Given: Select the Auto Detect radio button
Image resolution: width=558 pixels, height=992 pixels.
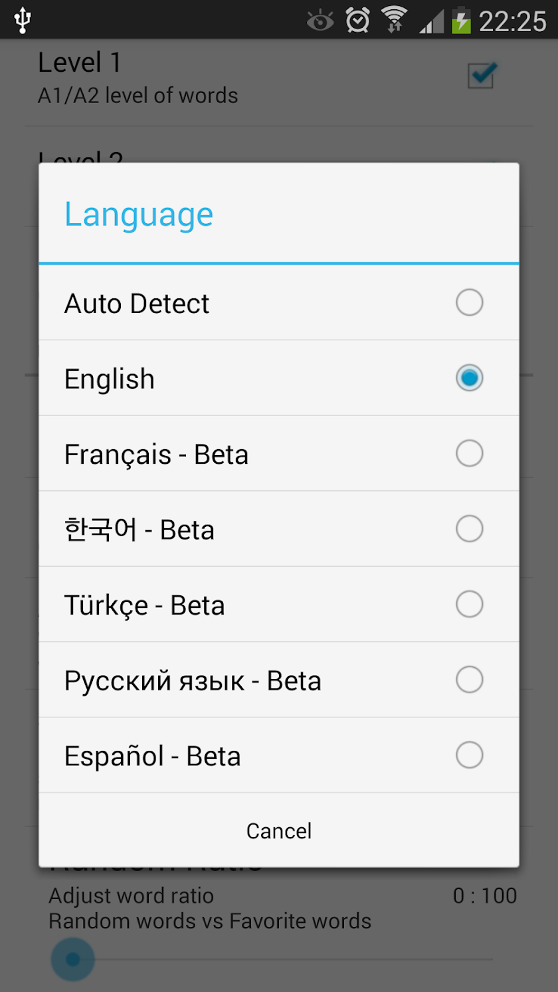Looking at the screenshot, I should pyautogui.click(x=469, y=303).
